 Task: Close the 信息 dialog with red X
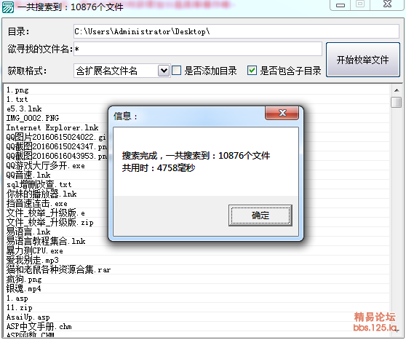(282, 113)
